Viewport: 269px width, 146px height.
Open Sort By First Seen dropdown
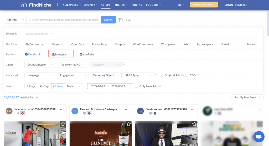[247, 97]
